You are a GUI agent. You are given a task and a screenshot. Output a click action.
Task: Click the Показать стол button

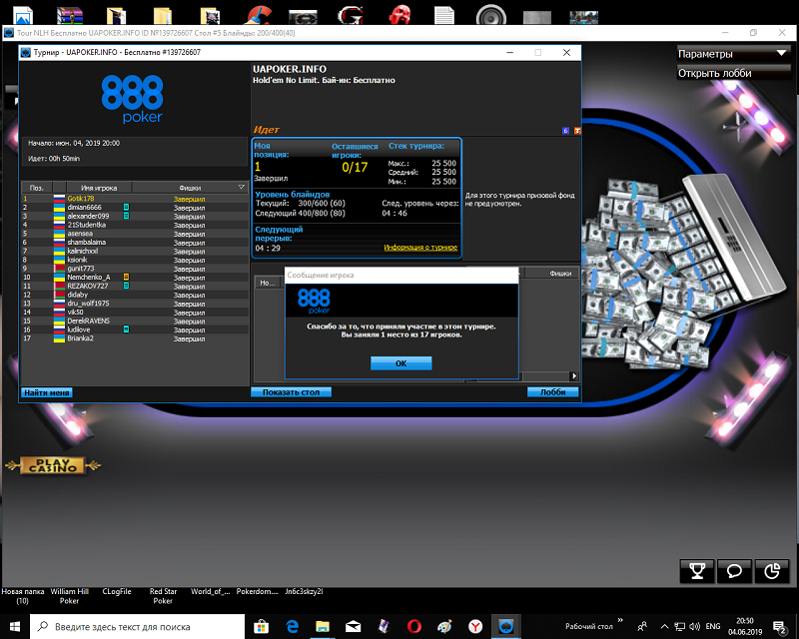[x=291, y=391]
